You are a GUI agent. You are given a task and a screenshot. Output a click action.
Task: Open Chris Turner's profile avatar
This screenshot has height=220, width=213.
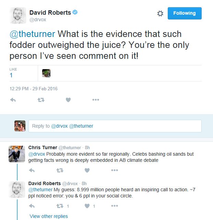(17, 154)
